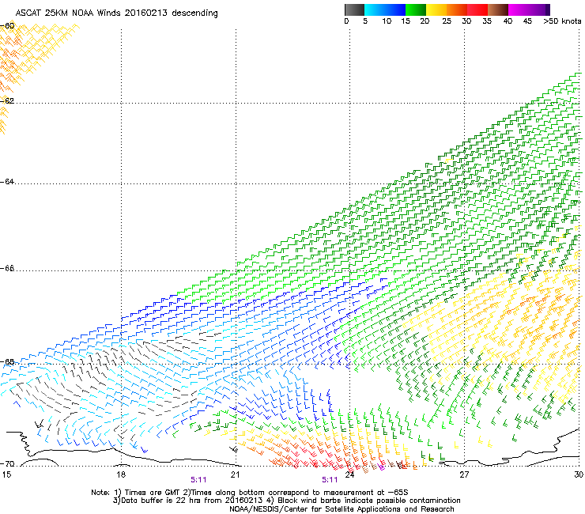This screenshot has height=514, width=585.
Task: Click the longitude label '30'
Action: (579, 474)
